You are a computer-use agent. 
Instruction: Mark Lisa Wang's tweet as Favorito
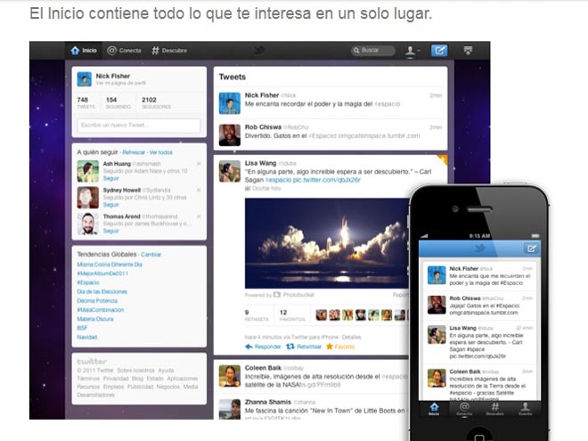340,347
